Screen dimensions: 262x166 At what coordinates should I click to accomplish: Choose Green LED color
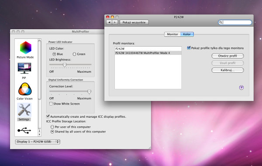[x=74, y=54]
